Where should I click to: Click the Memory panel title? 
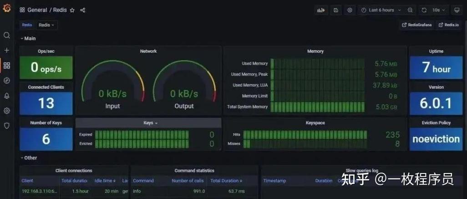point(315,51)
